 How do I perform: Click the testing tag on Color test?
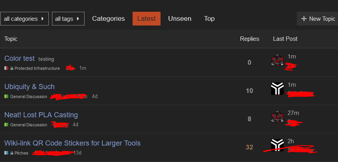[46, 59]
